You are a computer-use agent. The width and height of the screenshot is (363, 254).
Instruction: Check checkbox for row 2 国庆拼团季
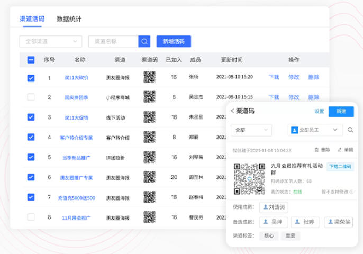pyautogui.click(x=31, y=97)
